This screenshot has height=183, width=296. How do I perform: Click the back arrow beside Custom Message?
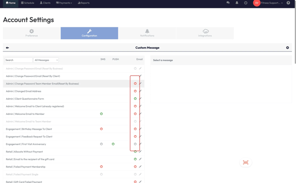(8, 48)
